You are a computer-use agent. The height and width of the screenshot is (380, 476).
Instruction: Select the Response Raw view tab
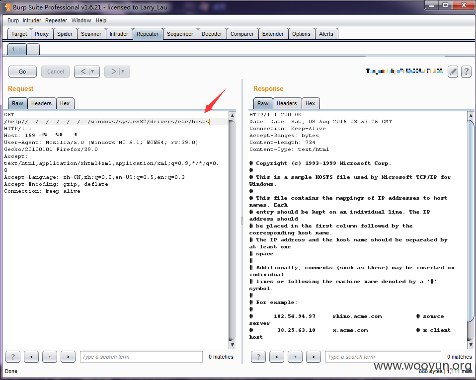[263, 103]
